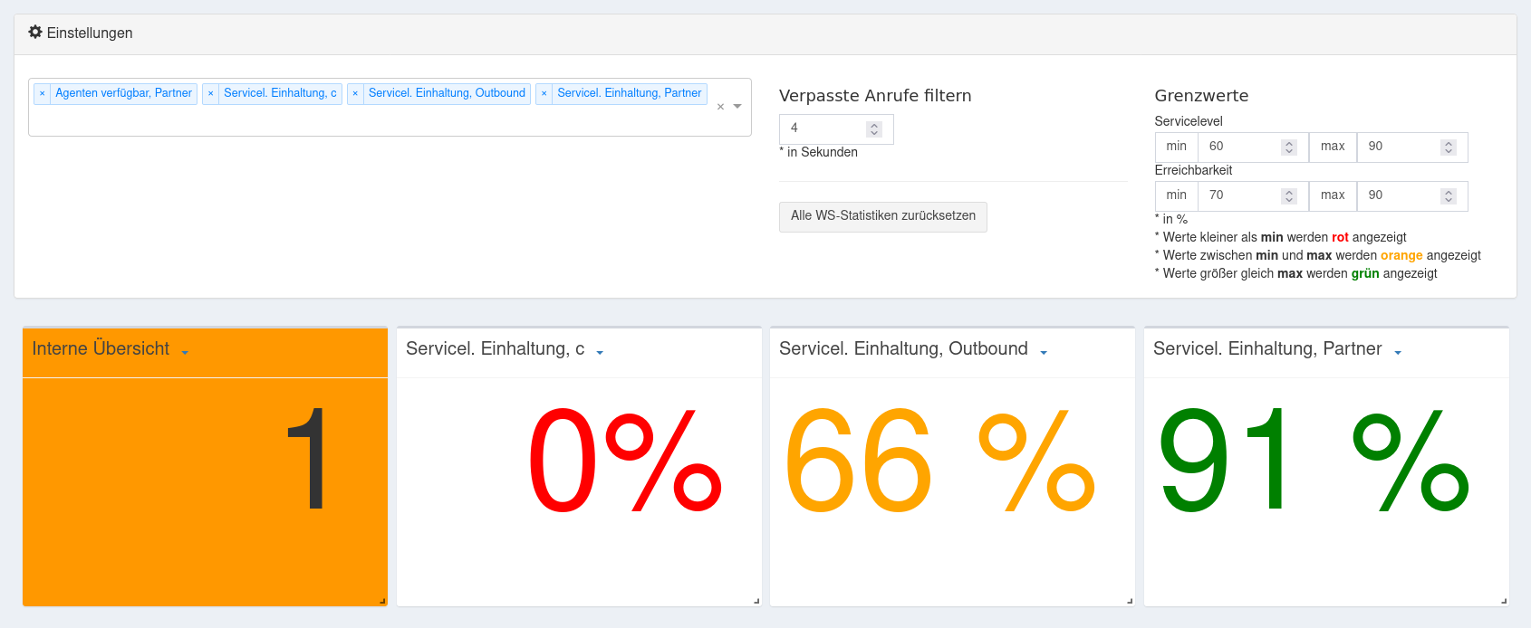Viewport: 1531px width, 628px height.
Task: Click Alle WS-Statistiken zurücksetzen button
Action: click(882, 216)
